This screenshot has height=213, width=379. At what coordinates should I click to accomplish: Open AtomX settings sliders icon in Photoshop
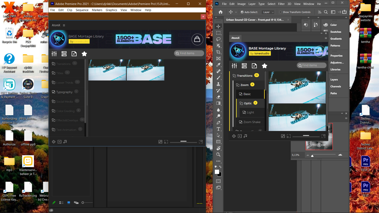234,66
